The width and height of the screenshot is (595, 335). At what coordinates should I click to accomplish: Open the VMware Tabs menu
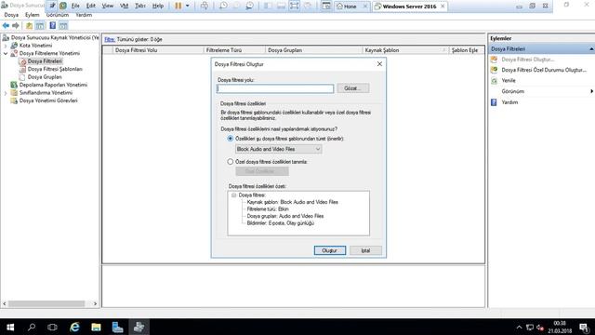tap(140, 6)
